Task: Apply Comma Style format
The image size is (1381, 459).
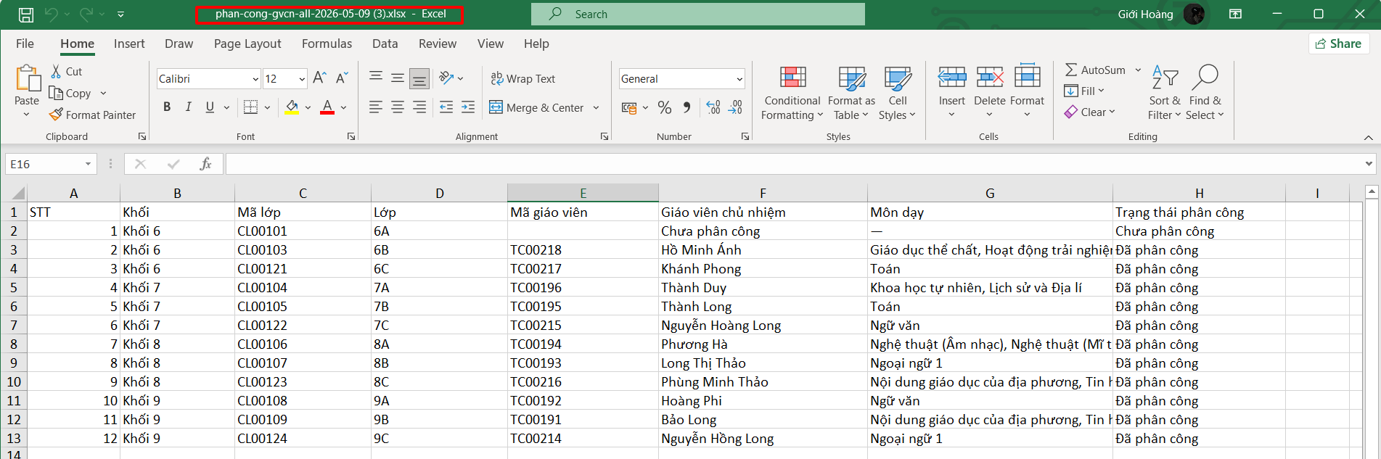Action: click(687, 107)
